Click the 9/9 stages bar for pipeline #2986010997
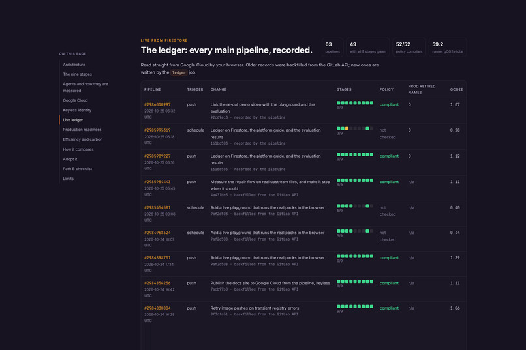Viewport: 526px width, 350px height. click(x=355, y=103)
